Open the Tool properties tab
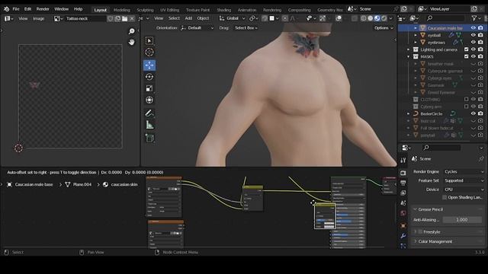 (403, 161)
